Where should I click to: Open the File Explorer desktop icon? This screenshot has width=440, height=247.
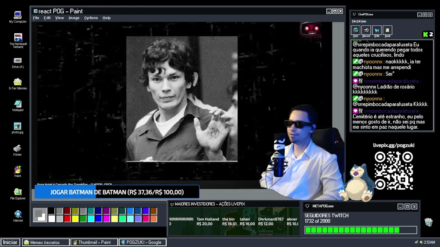coord(18,194)
